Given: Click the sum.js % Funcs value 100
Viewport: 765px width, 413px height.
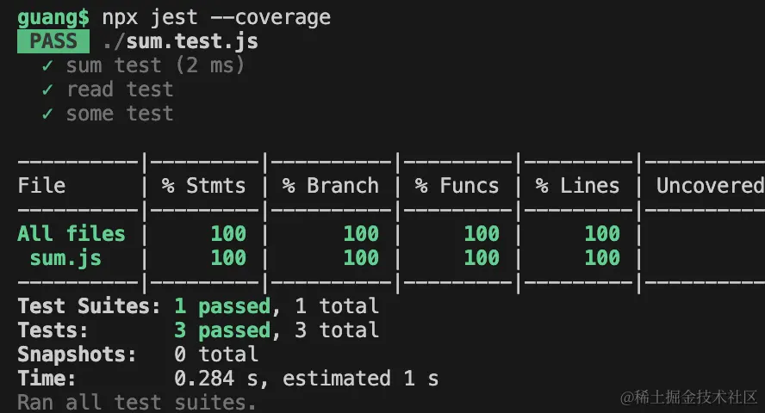Looking at the screenshot, I should click(x=482, y=257).
